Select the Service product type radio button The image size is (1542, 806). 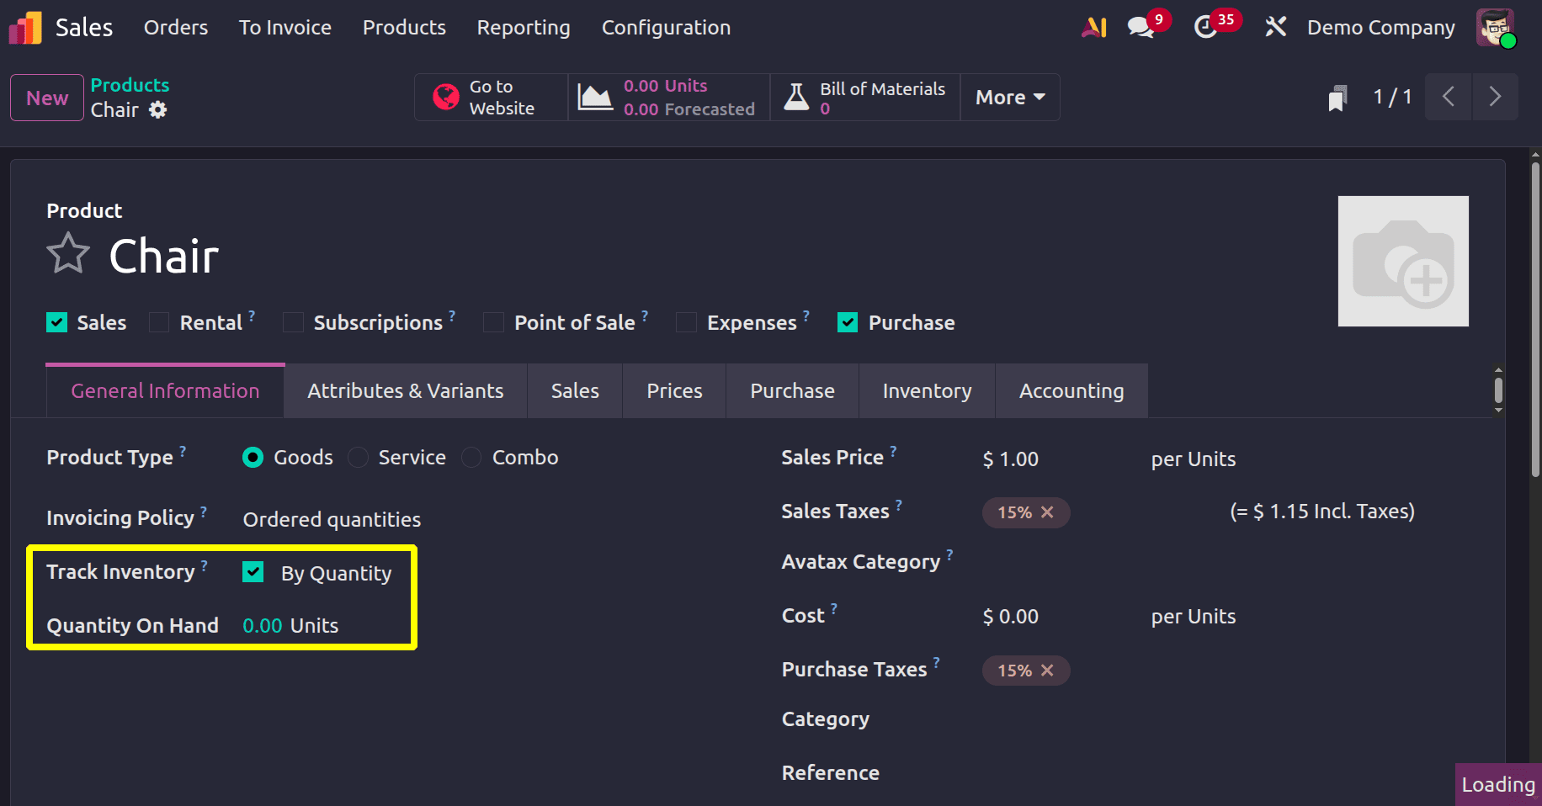pyautogui.click(x=358, y=457)
